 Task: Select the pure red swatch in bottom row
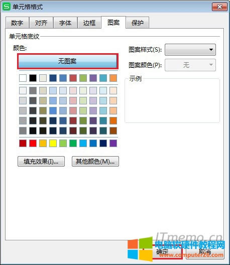tap(33, 144)
